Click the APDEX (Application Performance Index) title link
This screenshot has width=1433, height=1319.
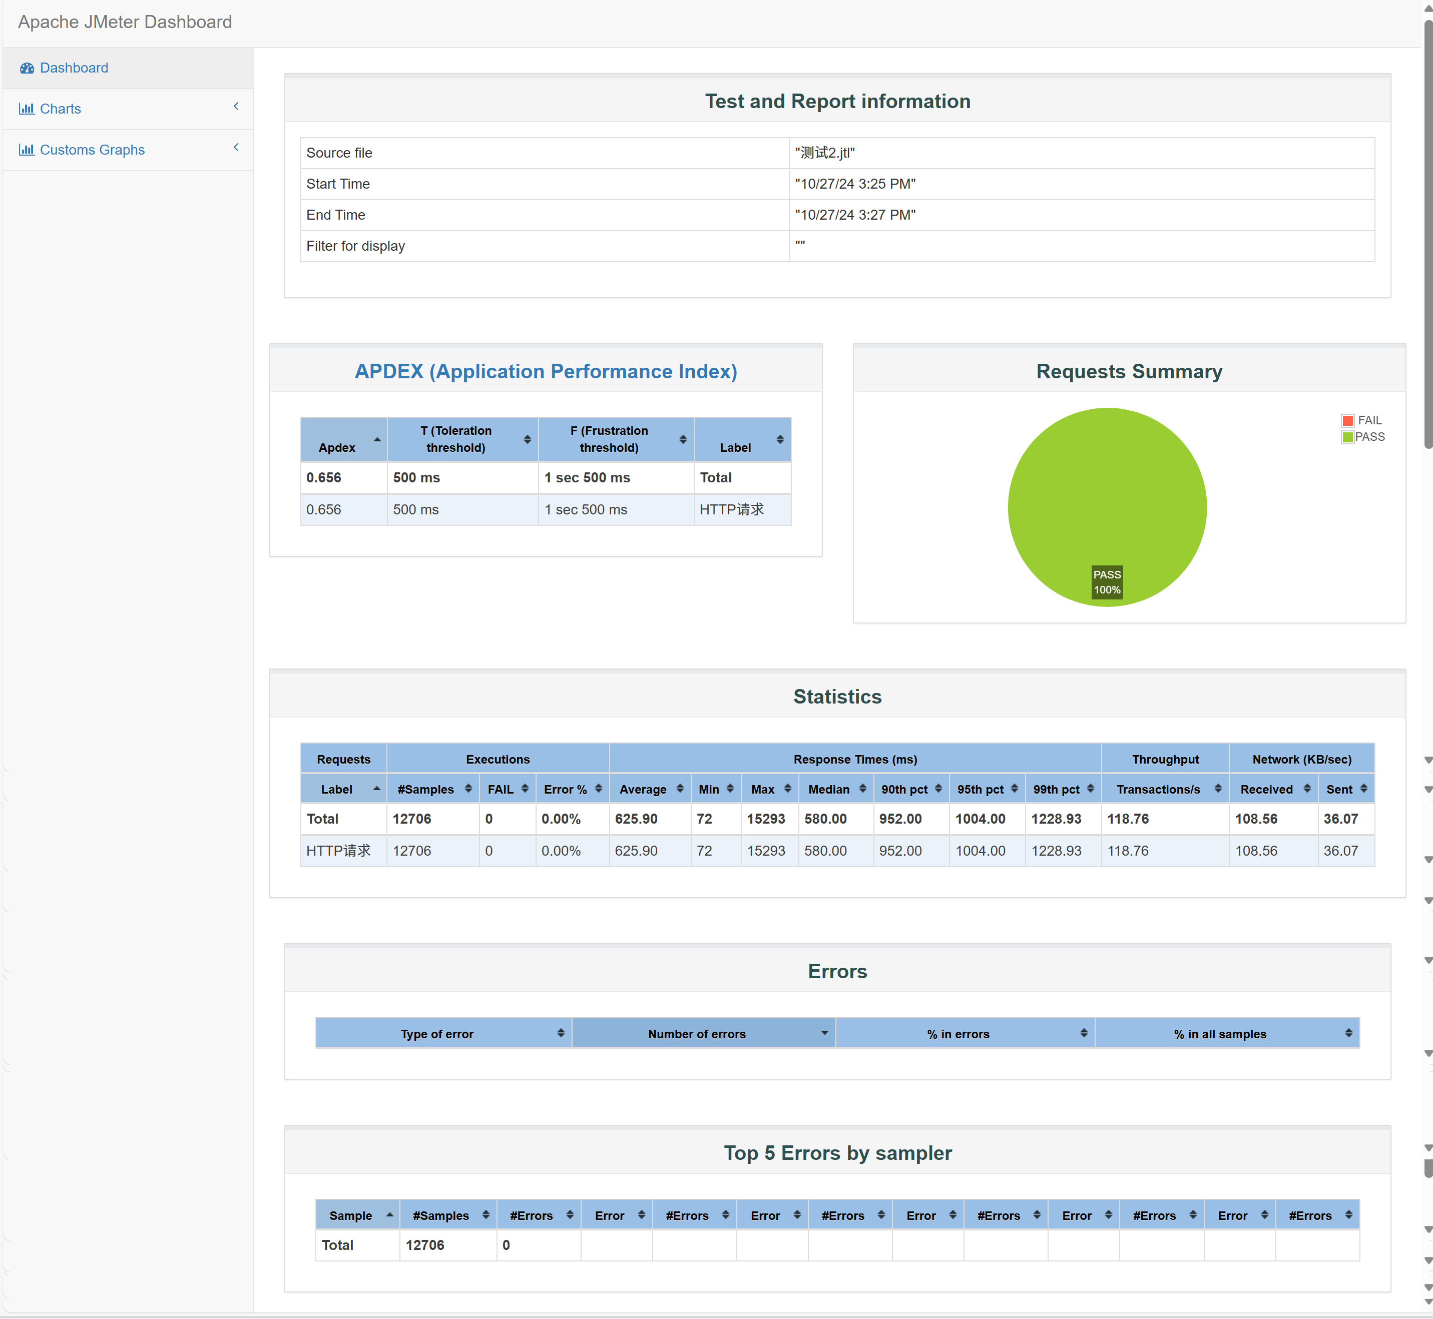tap(546, 371)
